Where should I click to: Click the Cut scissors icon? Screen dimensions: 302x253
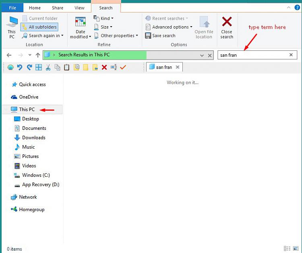[x=48, y=67]
